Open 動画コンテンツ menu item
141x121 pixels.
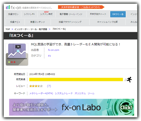tap(38, 22)
